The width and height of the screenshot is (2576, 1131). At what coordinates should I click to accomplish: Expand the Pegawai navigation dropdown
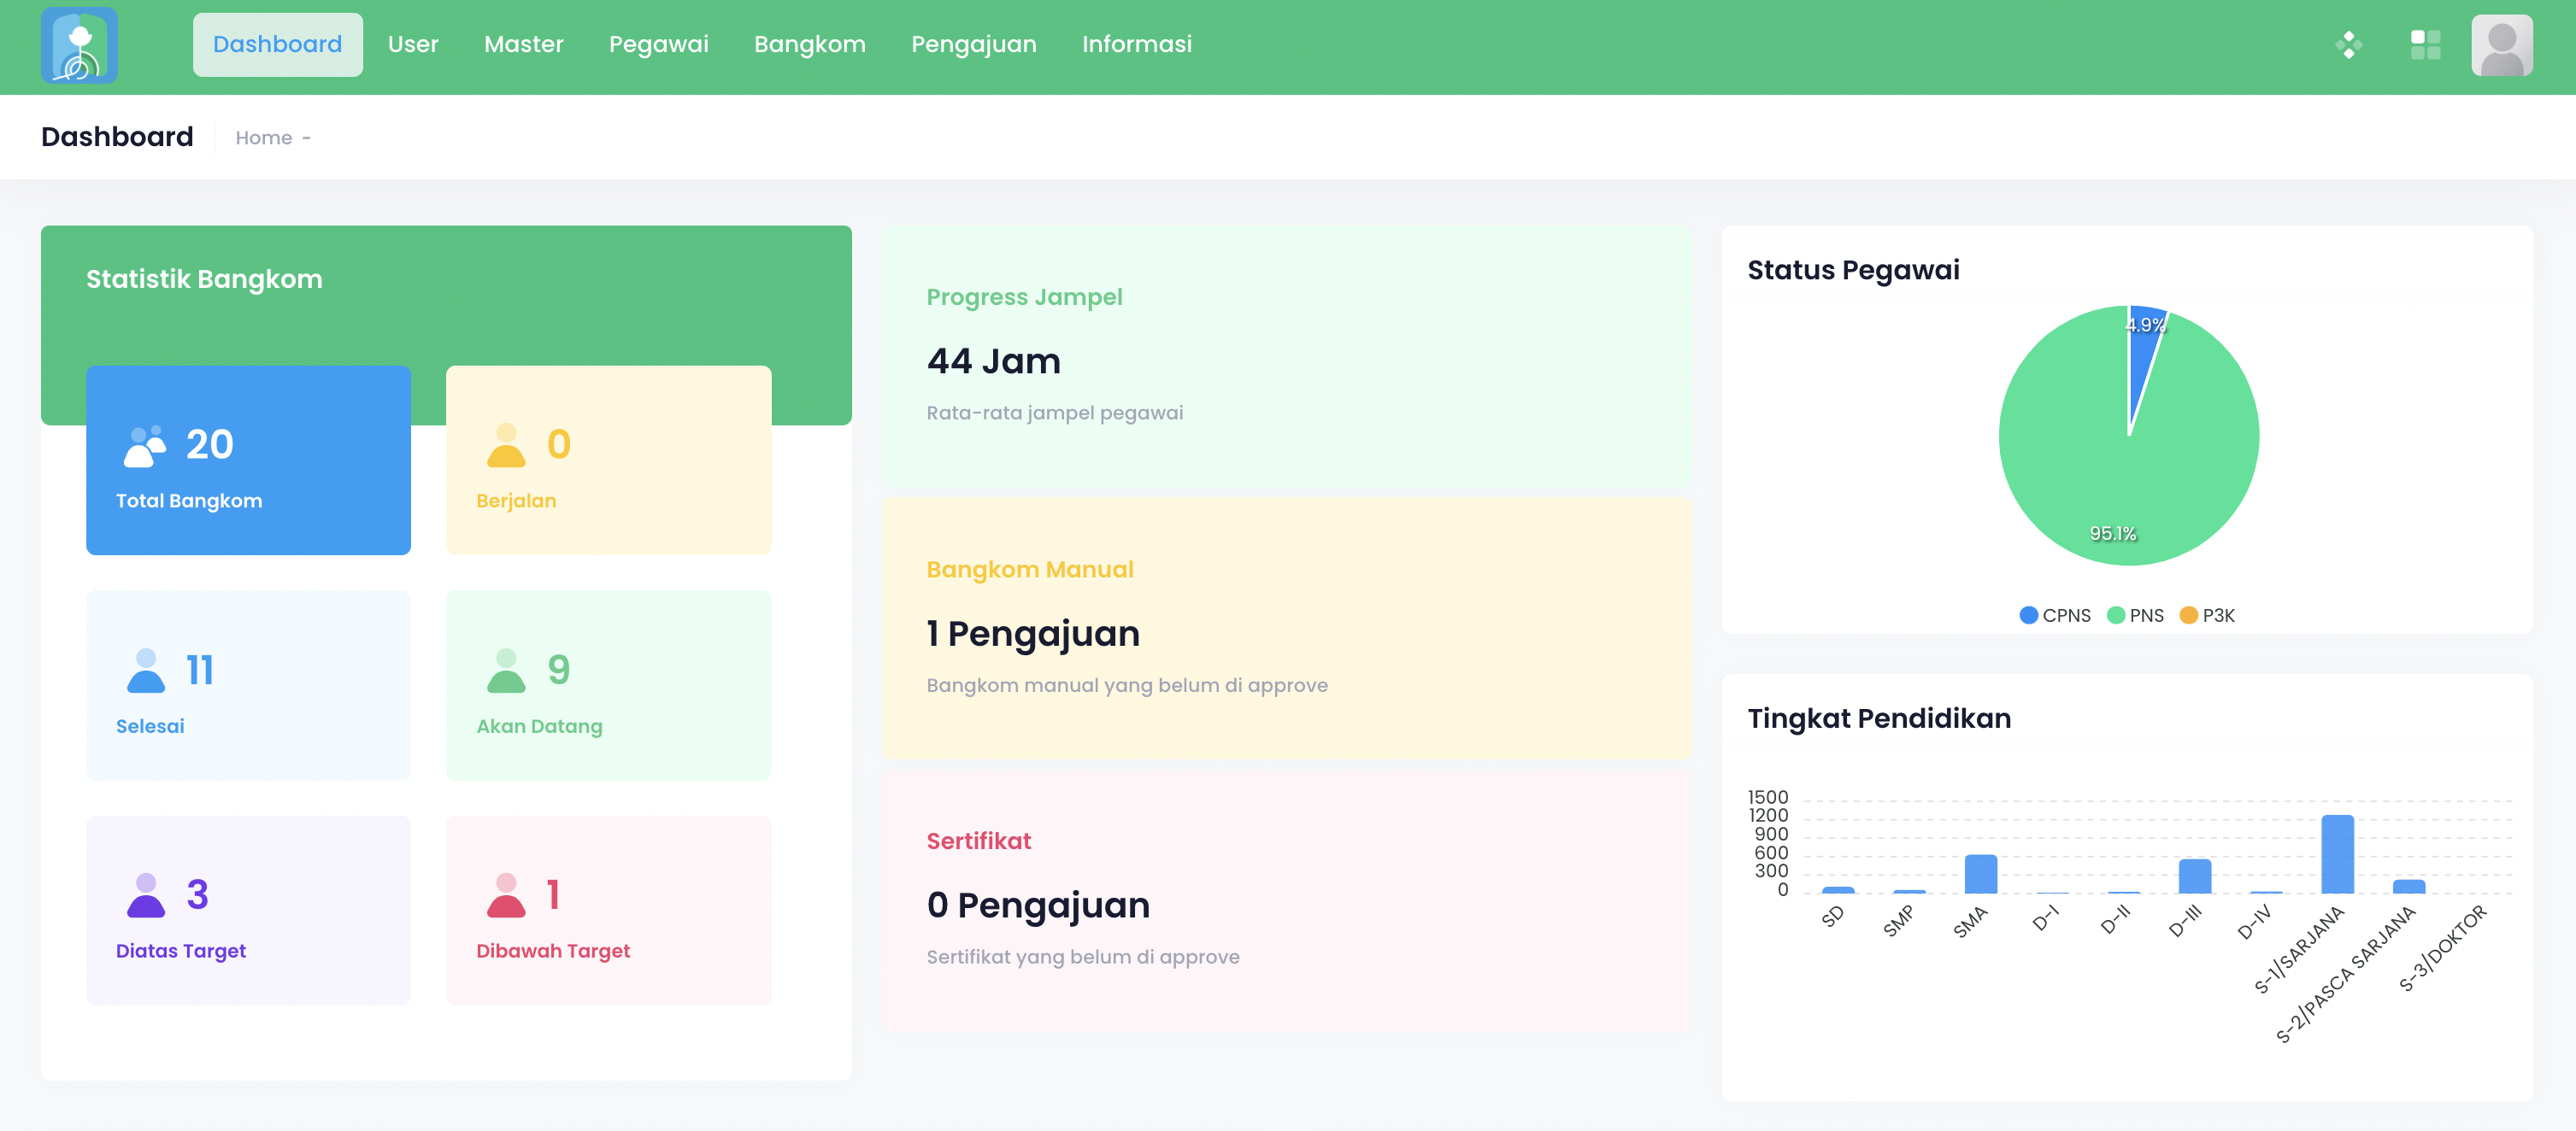(658, 45)
